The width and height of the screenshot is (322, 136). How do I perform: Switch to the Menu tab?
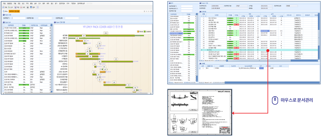click(5, 11)
